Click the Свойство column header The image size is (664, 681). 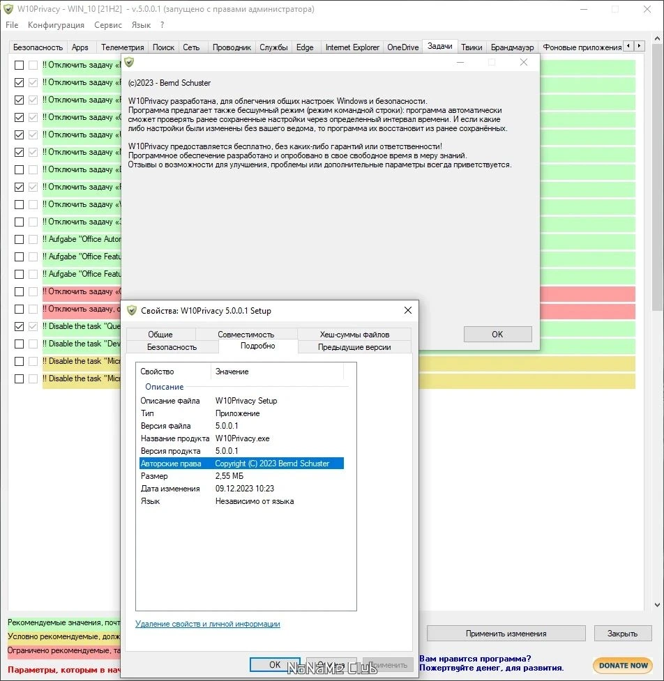click(x=174, y=372)
